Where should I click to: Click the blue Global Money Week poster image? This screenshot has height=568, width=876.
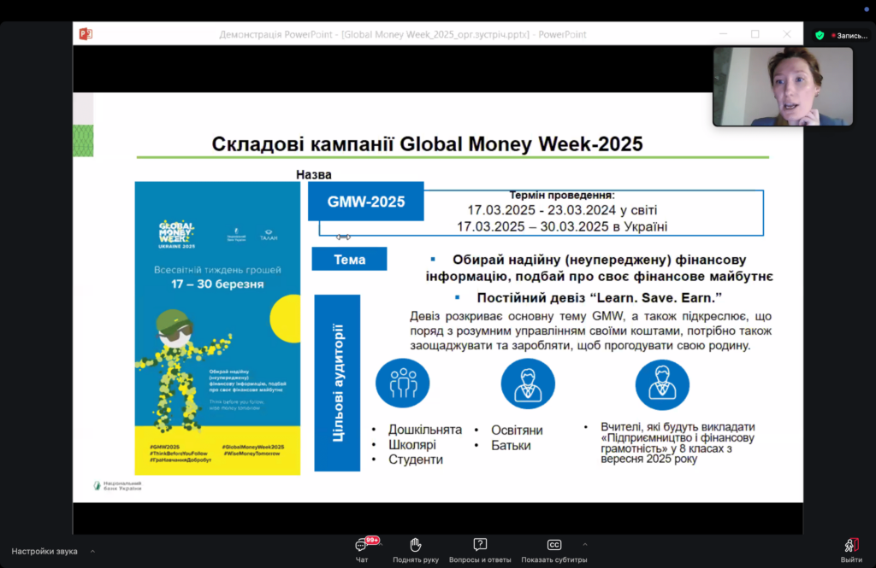pos(217,328)
